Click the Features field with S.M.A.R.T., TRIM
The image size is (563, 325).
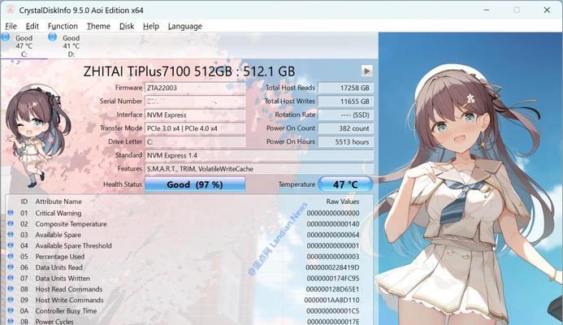(259, 169)
